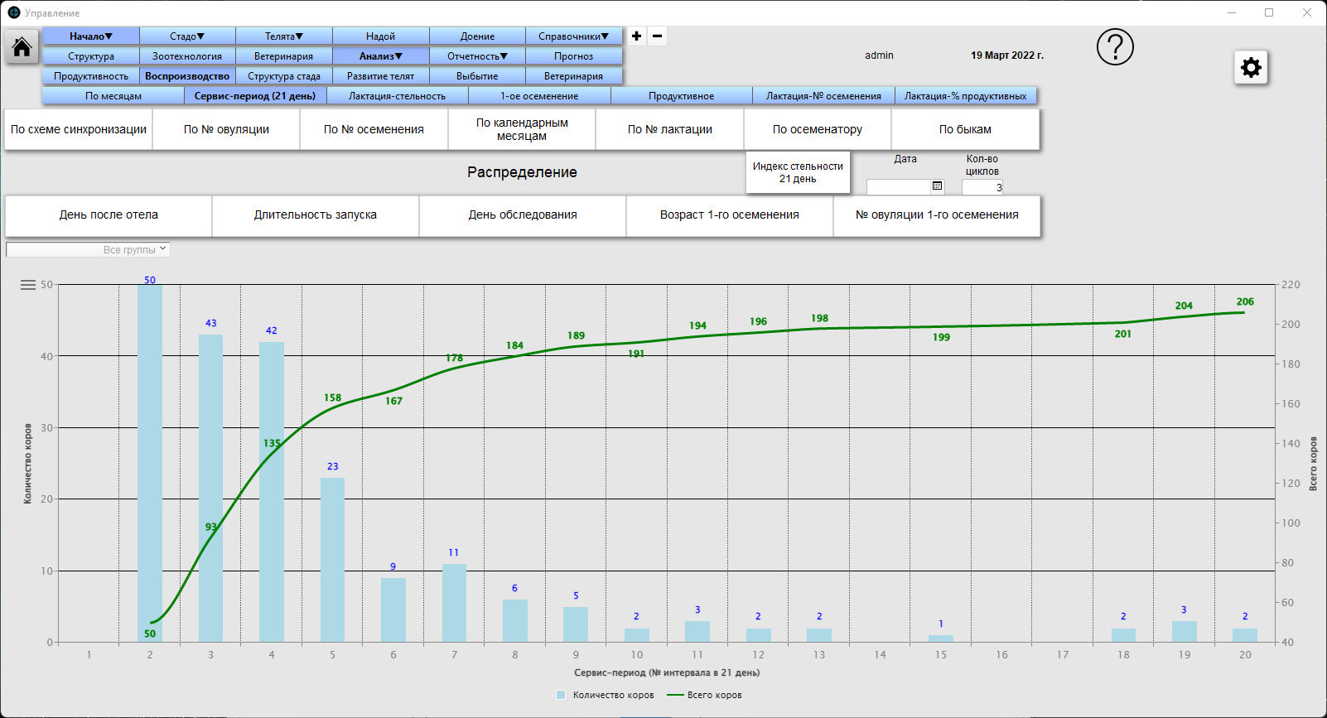The width and height of the screenshot is (1327, 718).
Task: Select Сервис-период (21 день) tab
Action: (255, 96)
